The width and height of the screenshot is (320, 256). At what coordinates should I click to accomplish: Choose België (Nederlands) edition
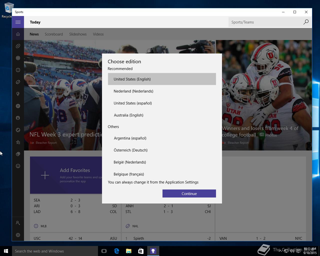162,162
